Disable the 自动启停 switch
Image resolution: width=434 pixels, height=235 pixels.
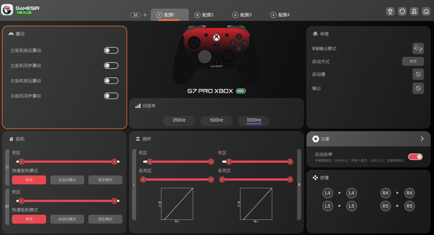415,157
